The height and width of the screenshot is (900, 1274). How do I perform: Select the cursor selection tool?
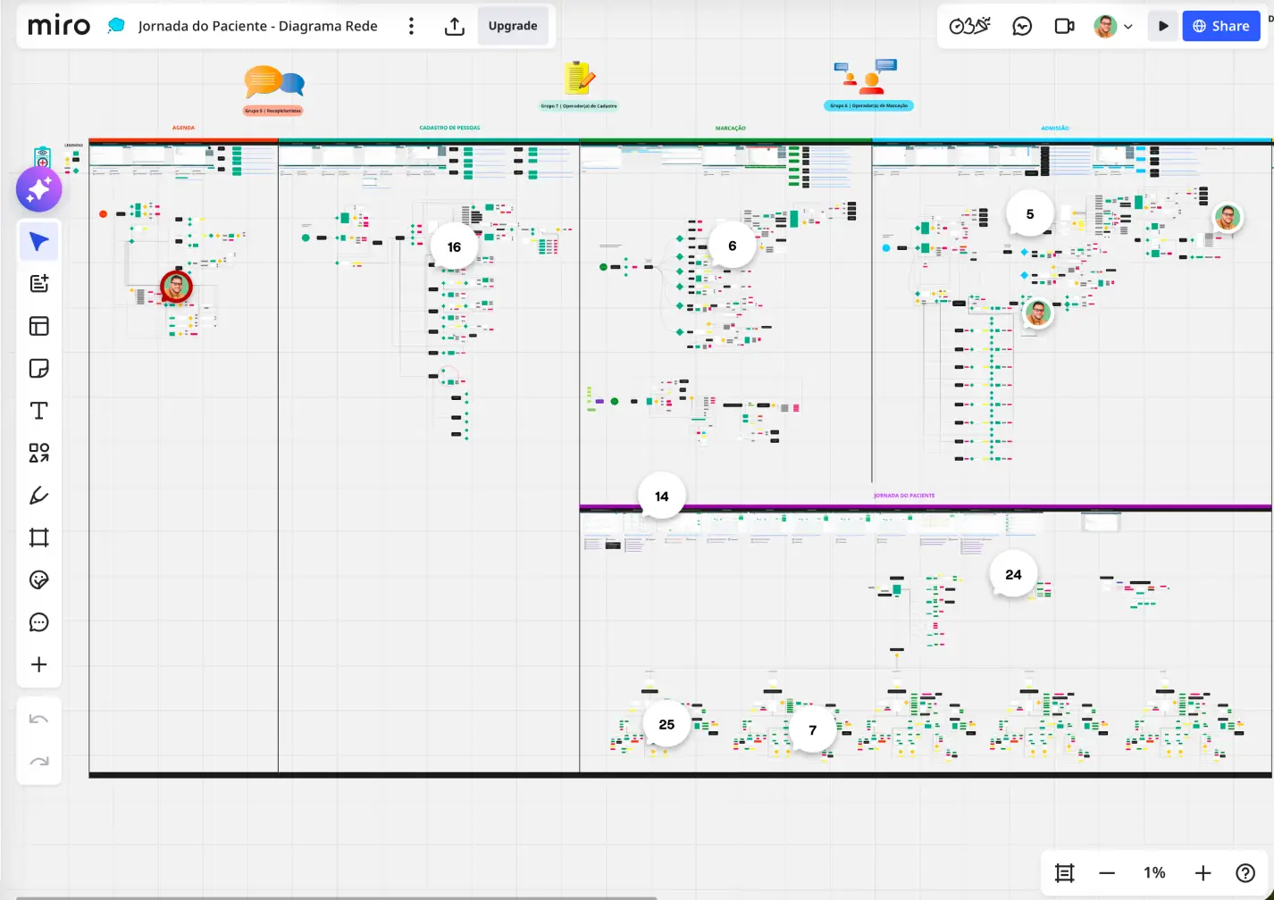39,242
